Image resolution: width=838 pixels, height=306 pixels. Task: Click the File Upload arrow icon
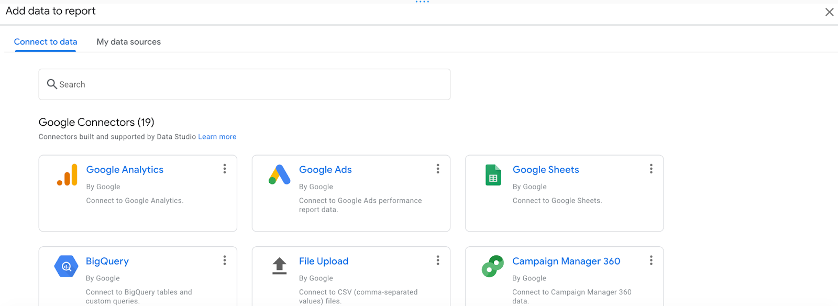pos(280,266)
